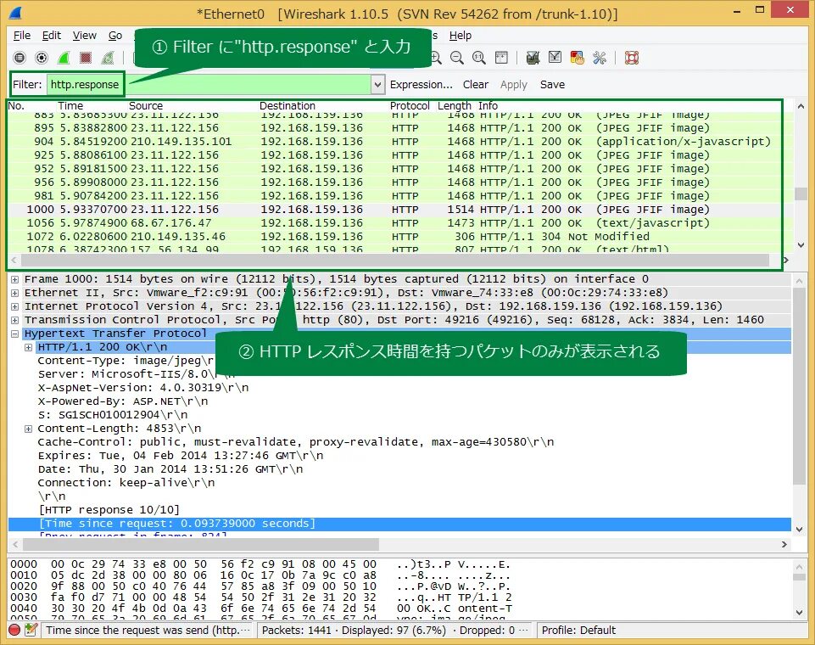Sort by the Info column header
Image resolution: width=815 pixels, height=645 pixels.
(488, 105)
